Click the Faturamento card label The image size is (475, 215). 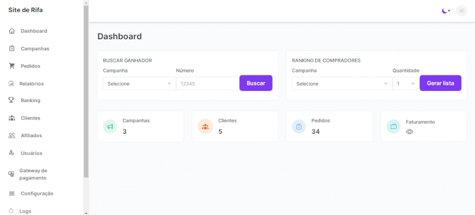[420, 122]
